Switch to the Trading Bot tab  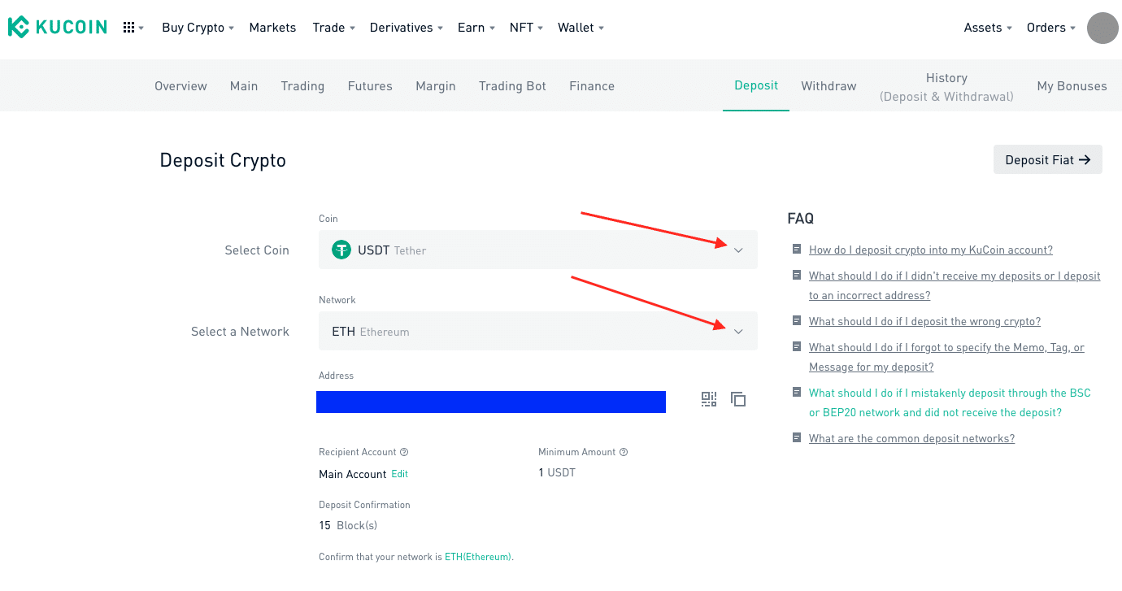tap(512, 86)
